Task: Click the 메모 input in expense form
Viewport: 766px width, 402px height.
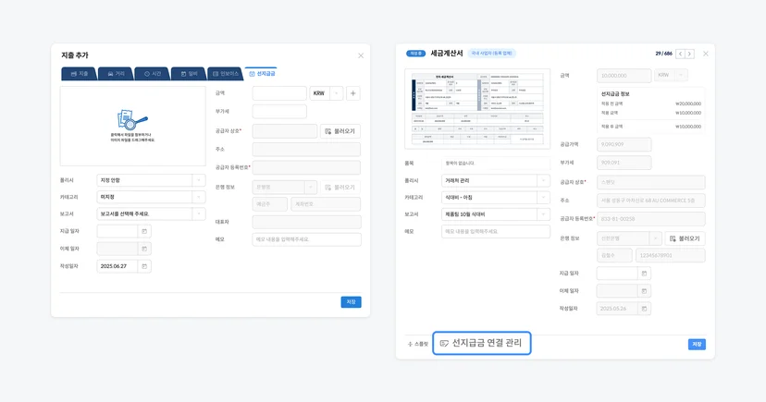Action: click(x=307, y=239)
